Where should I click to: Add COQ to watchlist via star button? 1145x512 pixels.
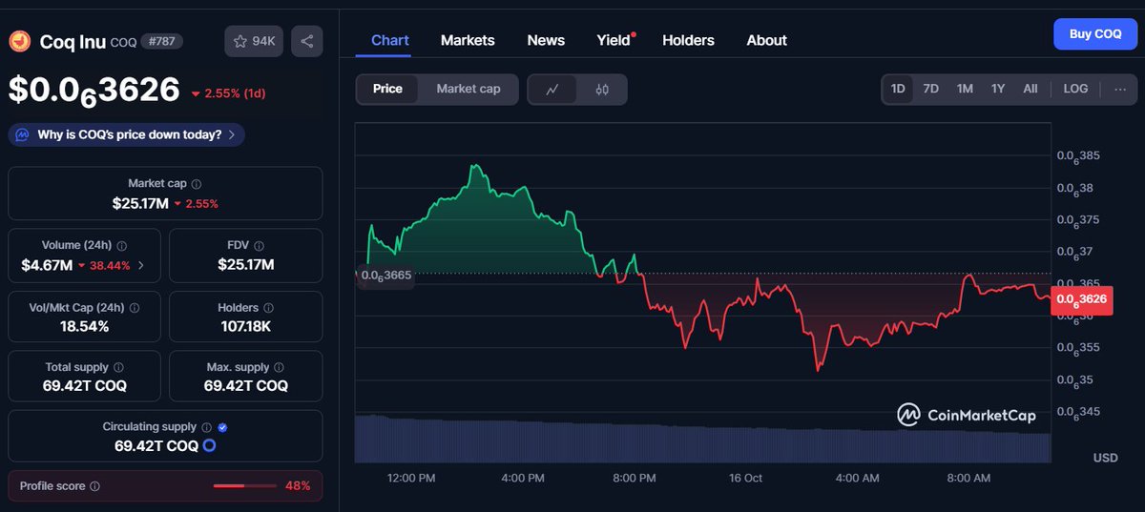255,41
